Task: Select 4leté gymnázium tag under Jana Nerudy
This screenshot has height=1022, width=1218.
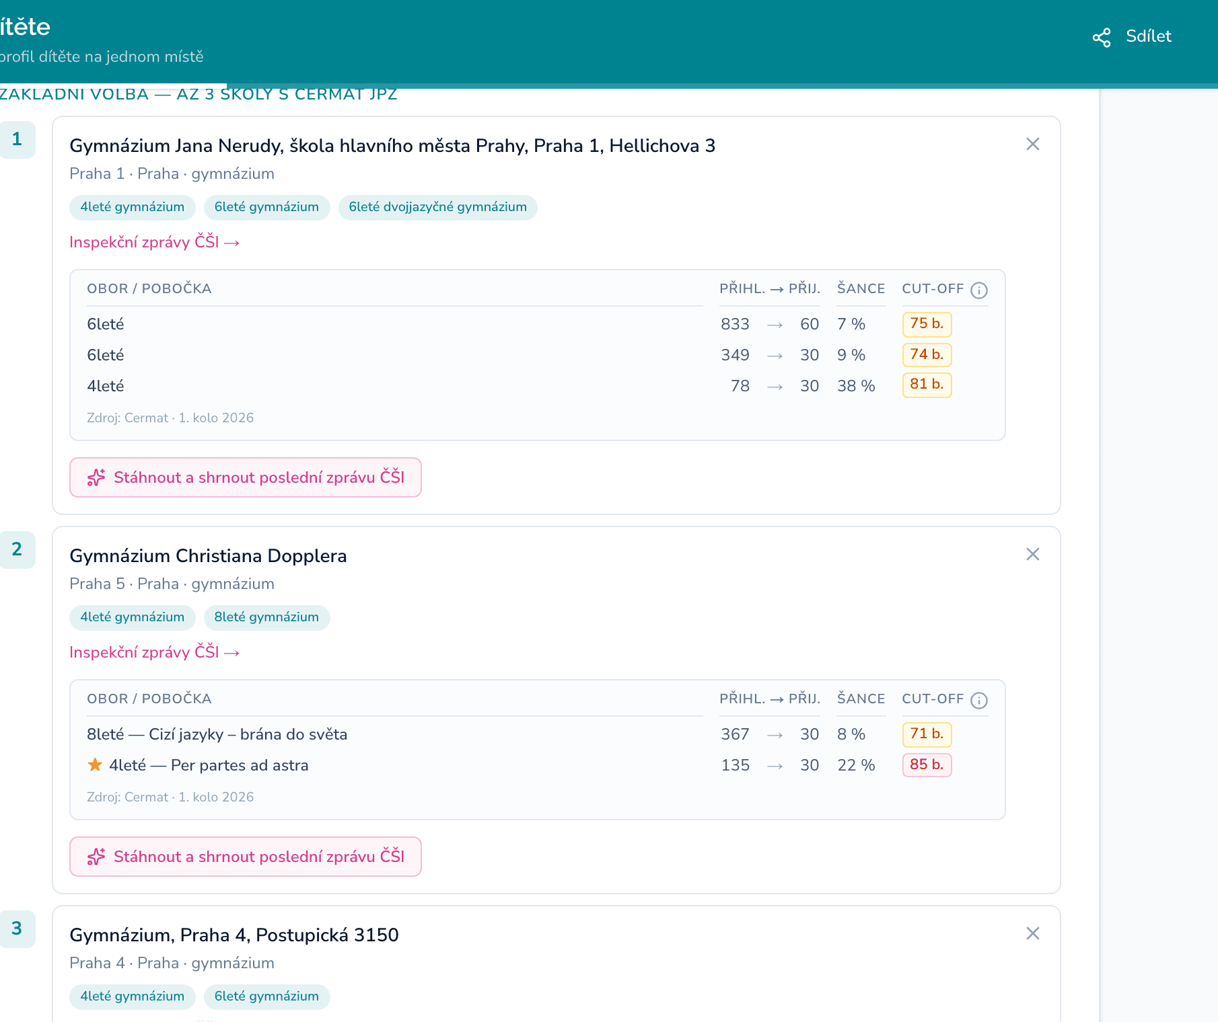Action: click(x=133, y=207)
